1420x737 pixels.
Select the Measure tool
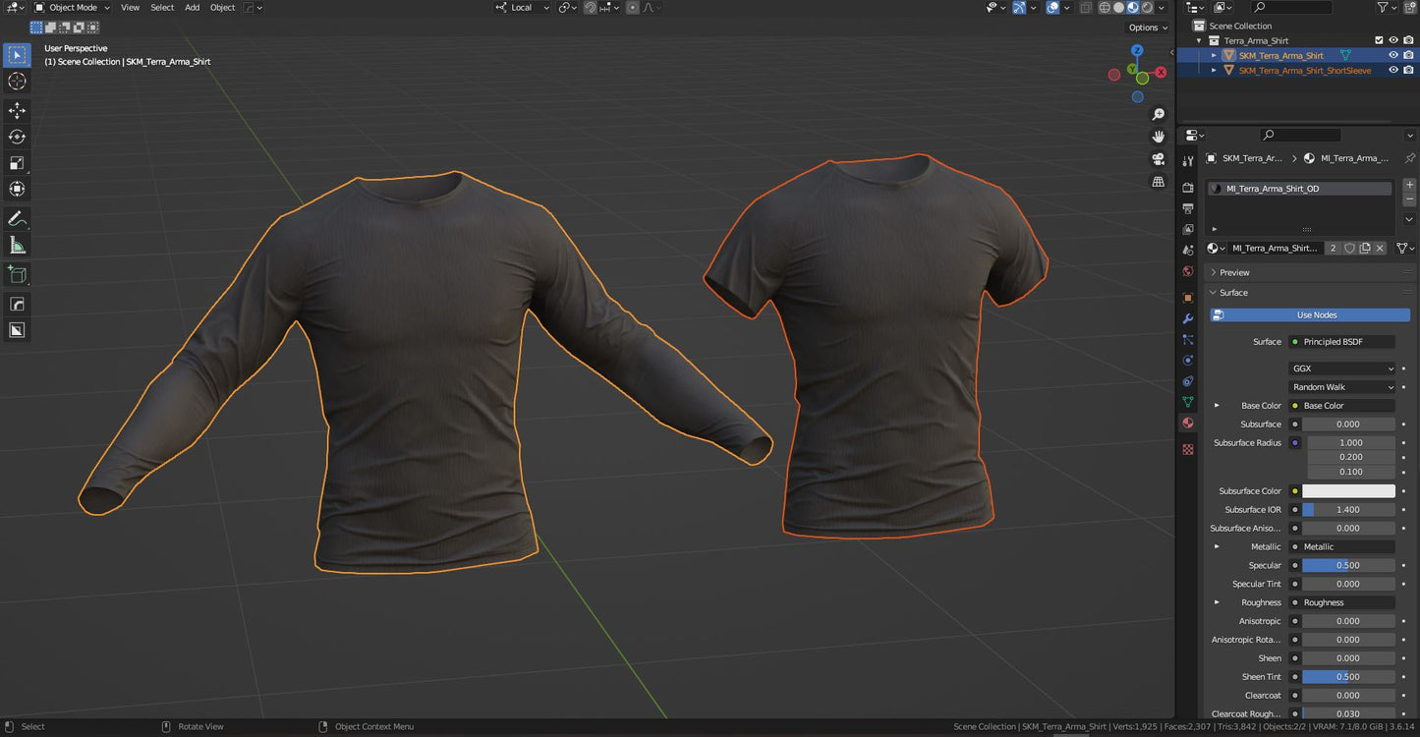(17, 244)
